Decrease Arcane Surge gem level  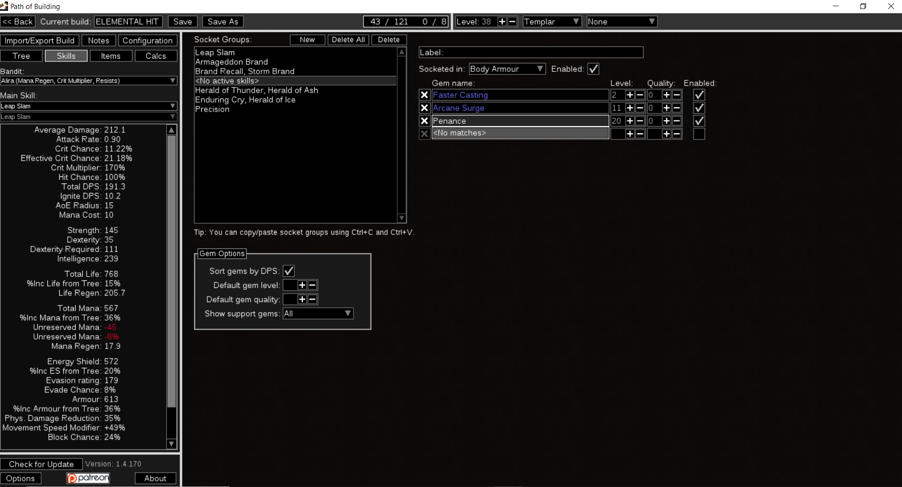(640, 107)
